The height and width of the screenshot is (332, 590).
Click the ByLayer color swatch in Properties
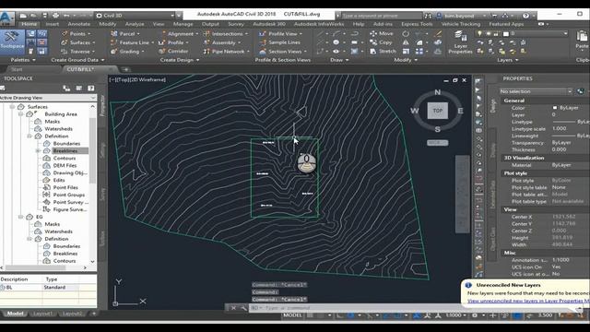(x=554, y=108)
